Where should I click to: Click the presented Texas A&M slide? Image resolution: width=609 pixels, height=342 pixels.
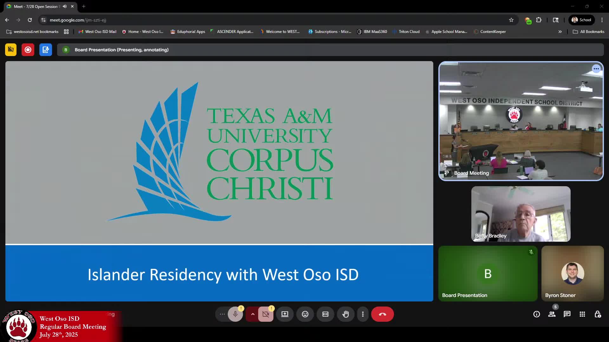click(x=219, y=181)
